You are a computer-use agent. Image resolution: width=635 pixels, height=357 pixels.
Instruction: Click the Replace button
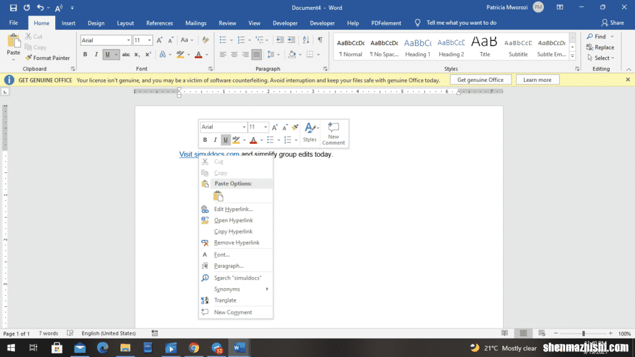point(600,47)
